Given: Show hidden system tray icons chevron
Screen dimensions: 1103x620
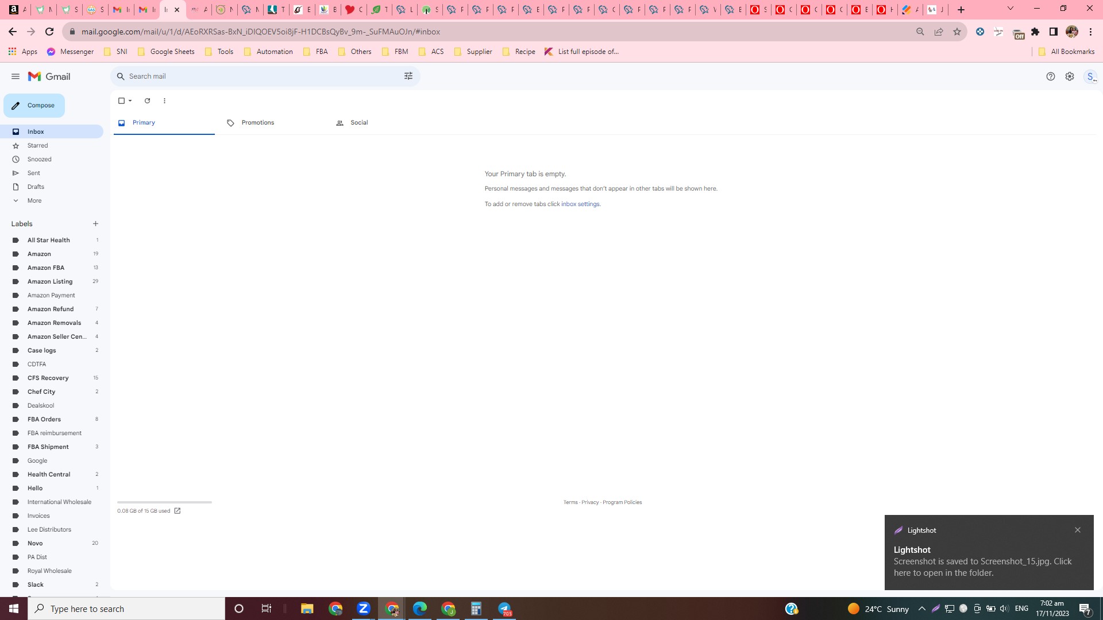Looking at the screenshot, I should pos(921,609).
